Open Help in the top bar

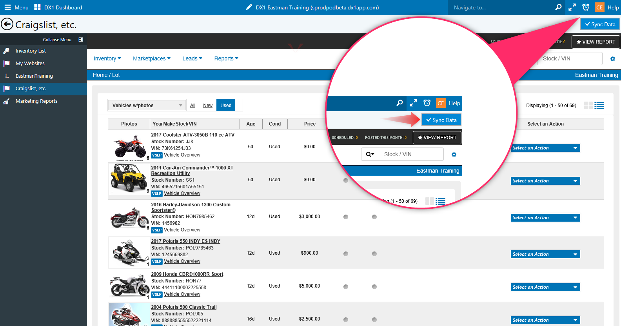[x=613, y=7]
